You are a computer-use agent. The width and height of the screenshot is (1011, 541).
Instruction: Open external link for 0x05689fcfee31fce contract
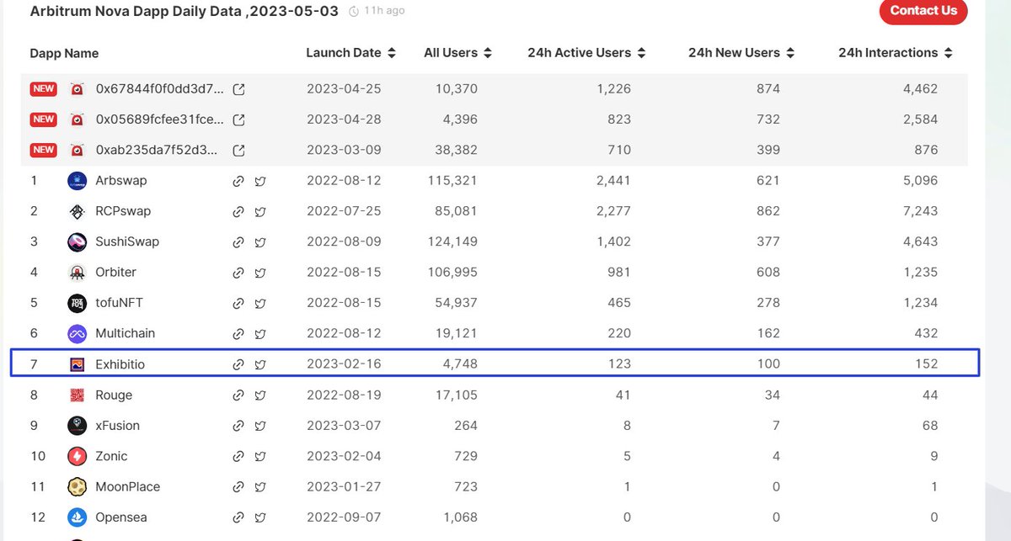pos(238,119)
